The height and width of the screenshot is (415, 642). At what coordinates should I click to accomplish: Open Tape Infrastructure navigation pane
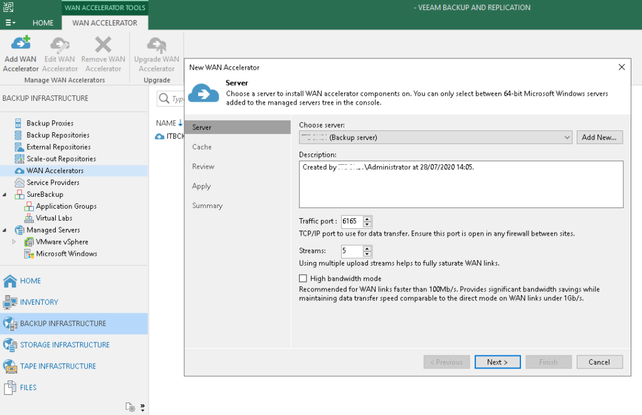click(x=58, y=366)
